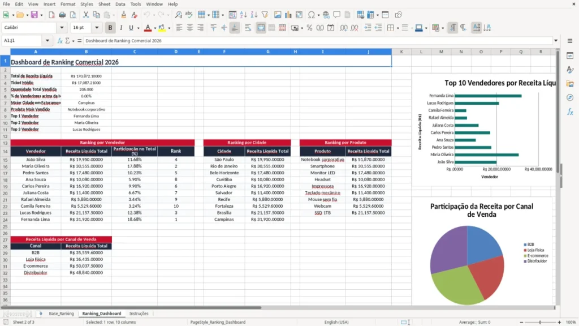Select the Clone Formatting paintbrush icon

tap(124, 15)
